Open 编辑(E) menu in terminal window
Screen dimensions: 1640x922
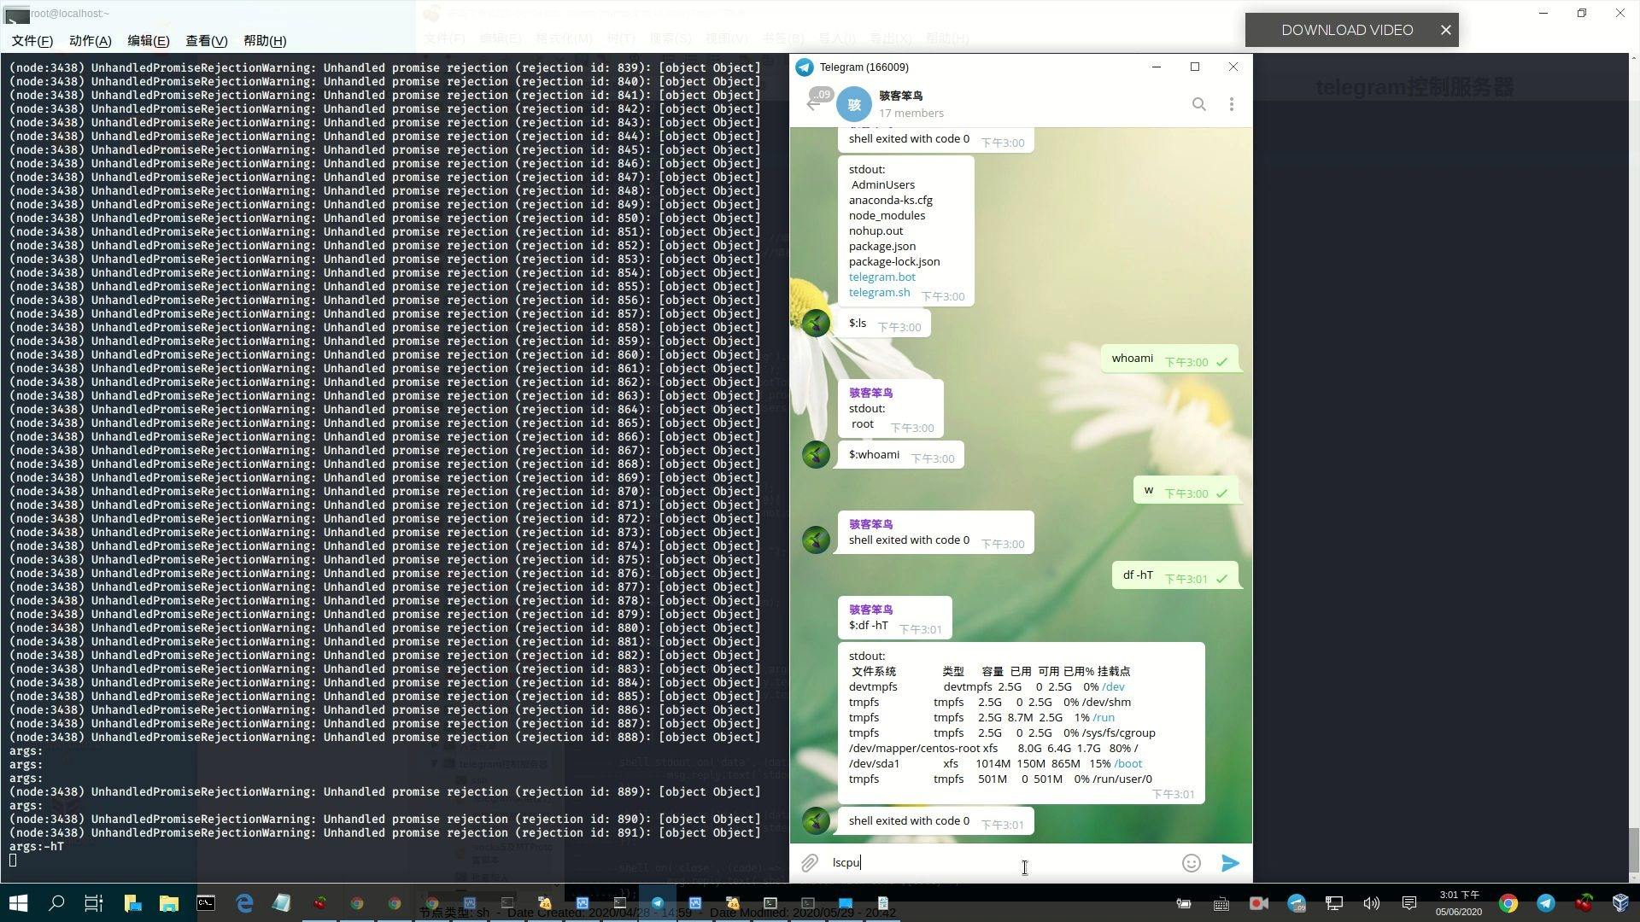point(148,41)
